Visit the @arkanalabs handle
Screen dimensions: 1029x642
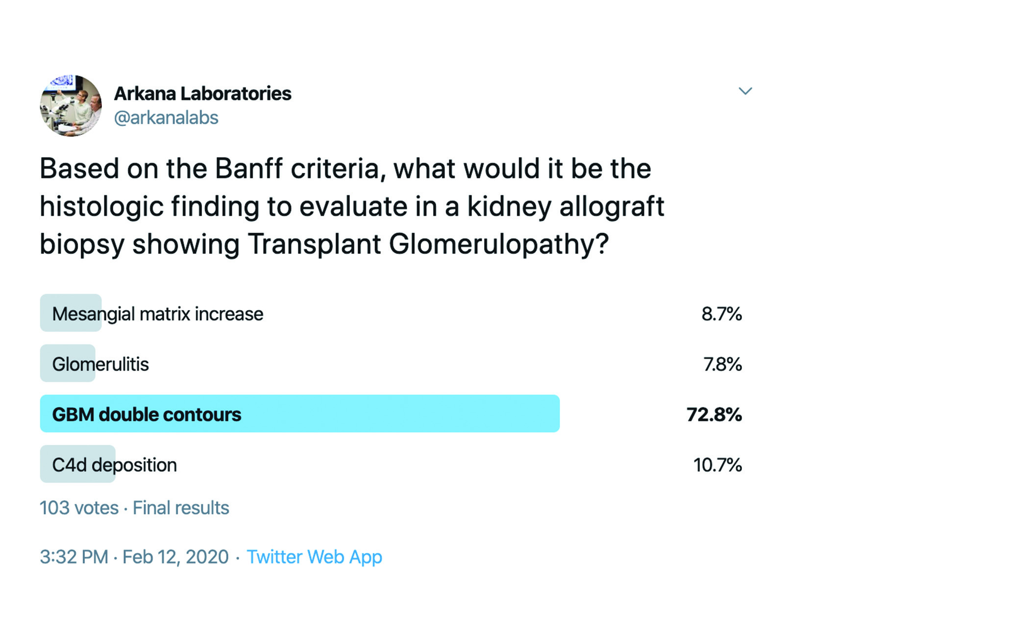166,118
